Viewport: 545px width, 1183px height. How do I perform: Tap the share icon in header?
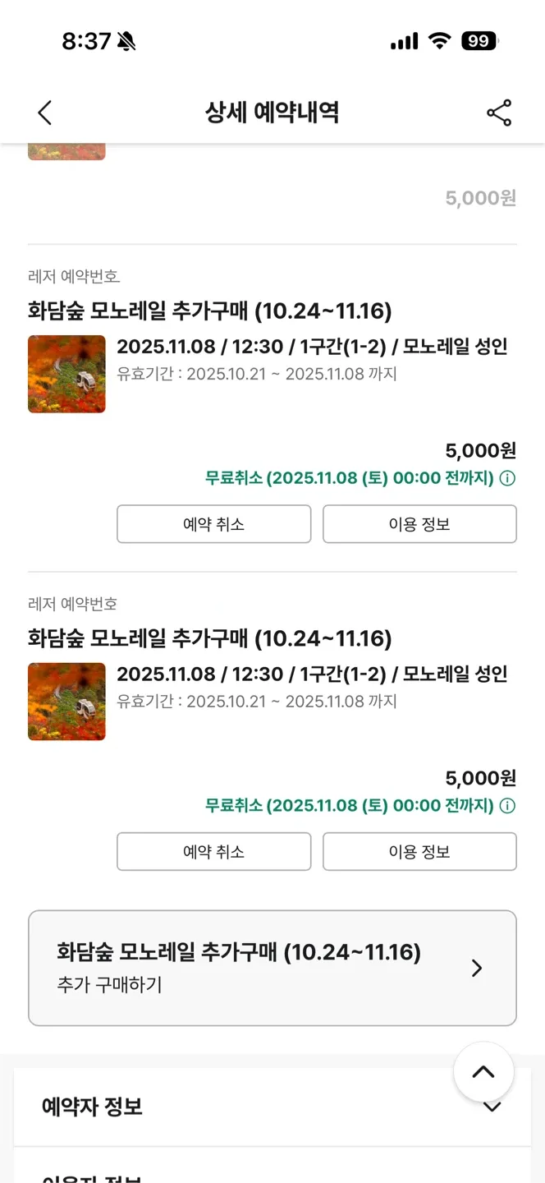(x=499, y=113)
